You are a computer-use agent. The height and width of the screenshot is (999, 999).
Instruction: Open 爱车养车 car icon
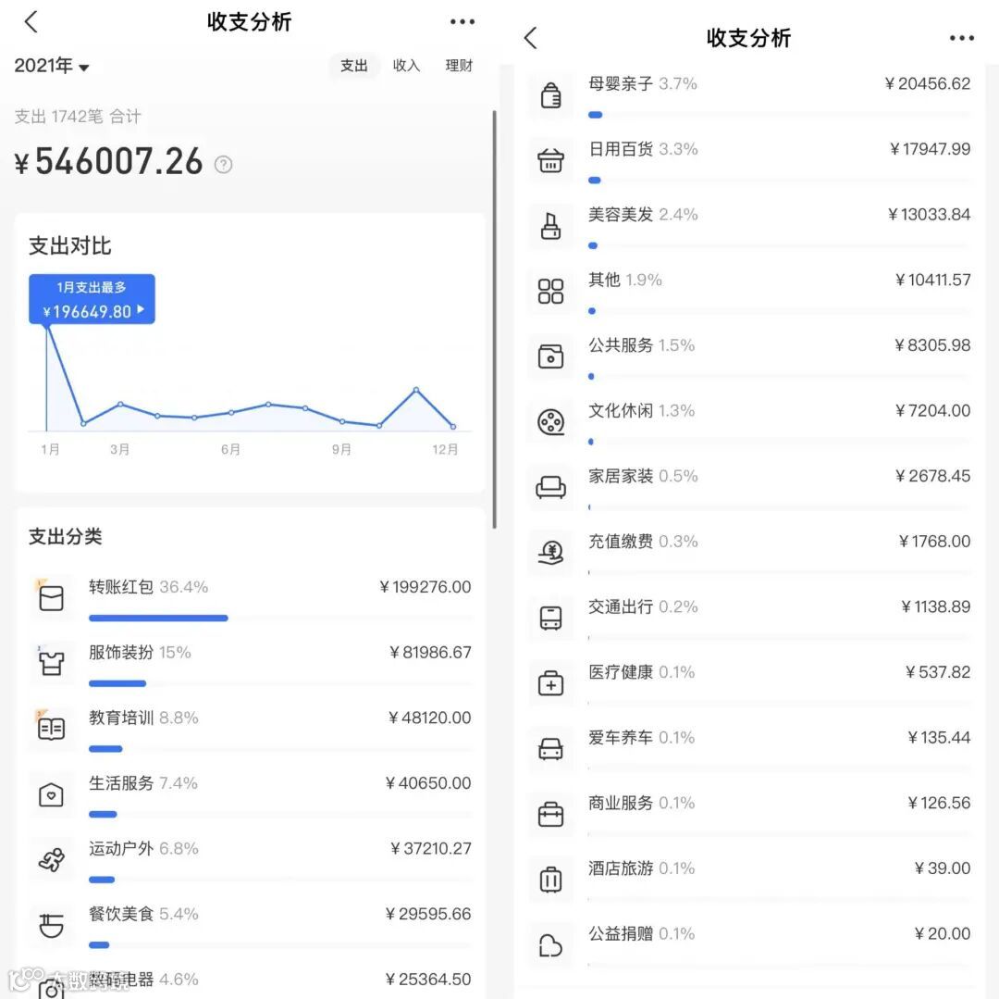(550, 749)
